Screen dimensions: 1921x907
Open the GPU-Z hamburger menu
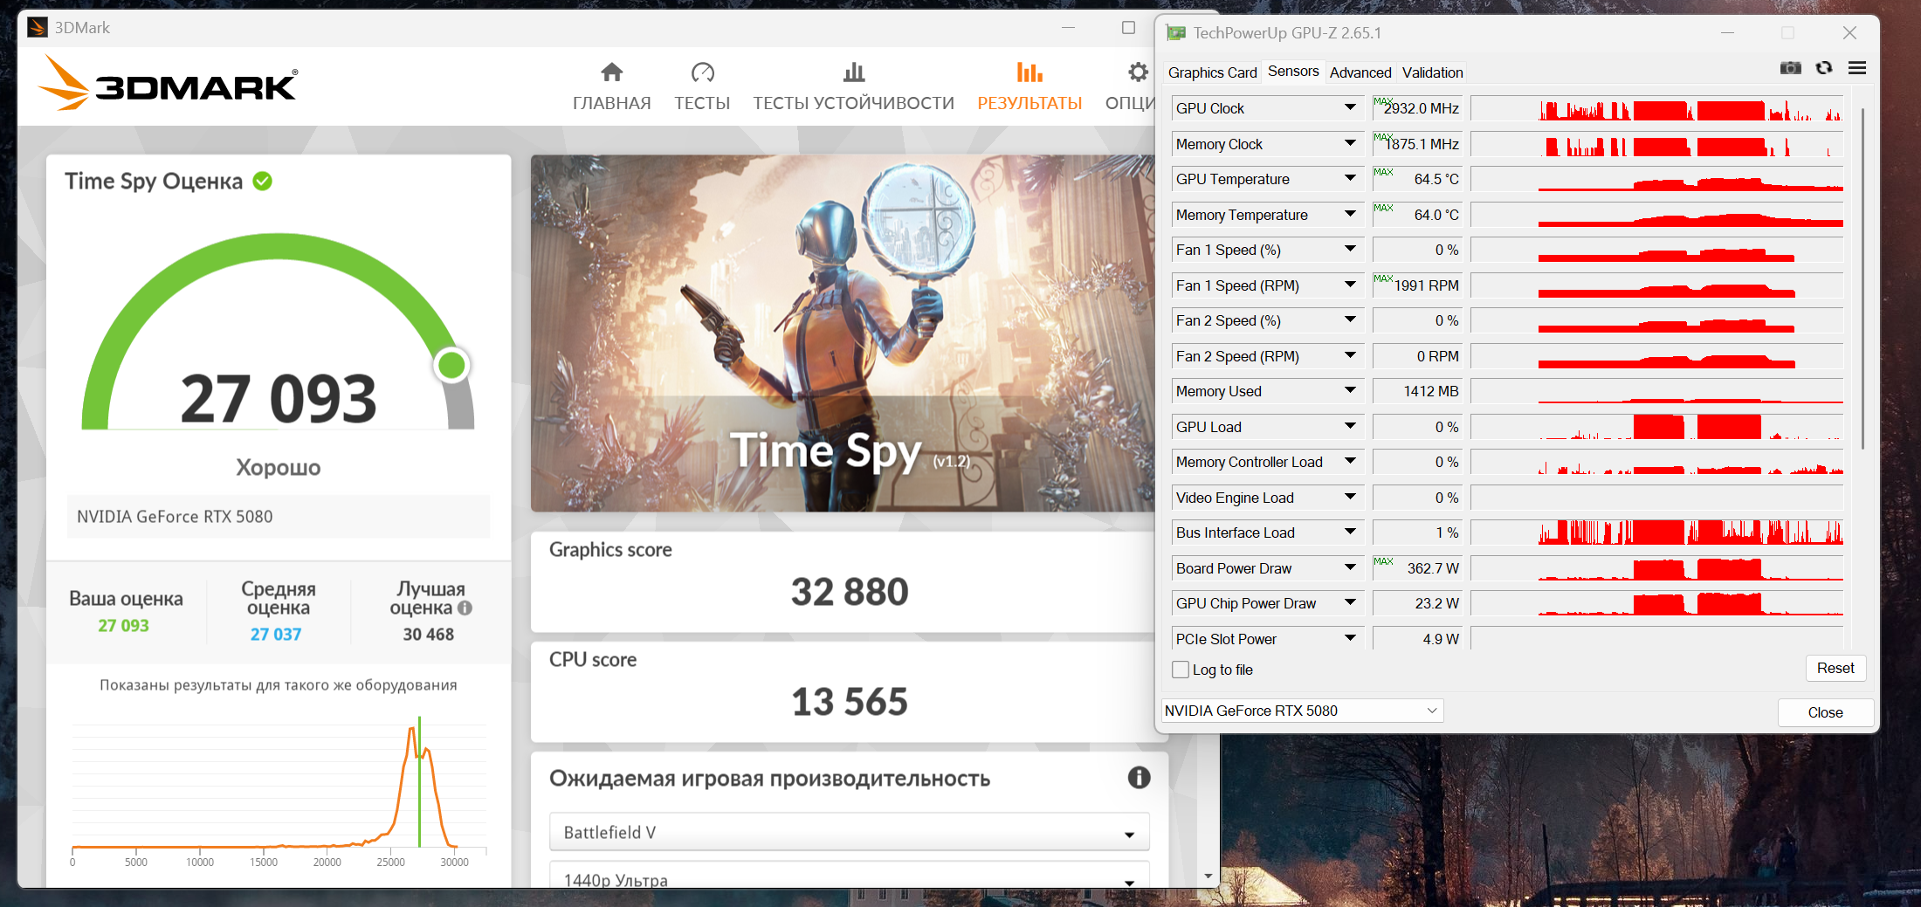pos(1857,68)
